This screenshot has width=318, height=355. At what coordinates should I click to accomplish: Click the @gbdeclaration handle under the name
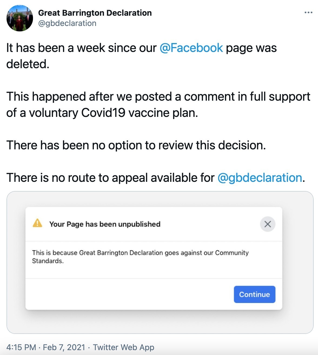[67, 23]
